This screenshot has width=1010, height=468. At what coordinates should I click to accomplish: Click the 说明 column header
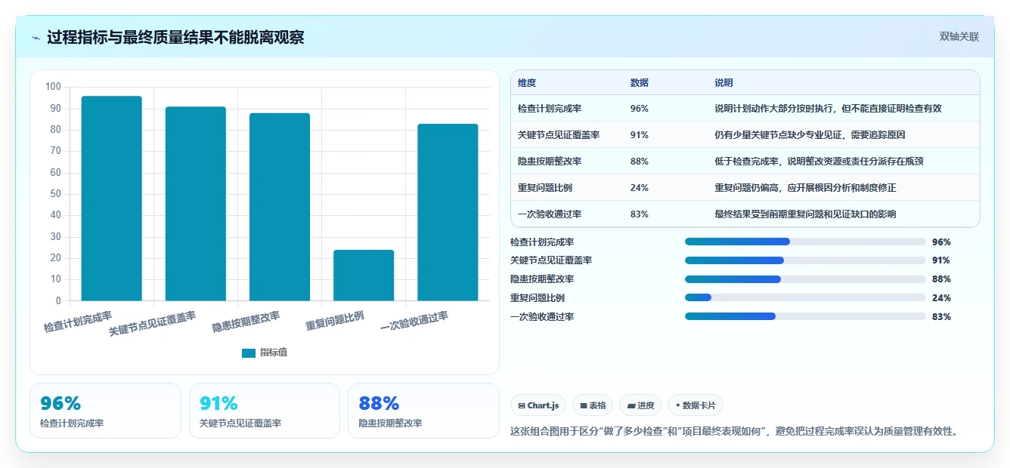tap(723, 83)
